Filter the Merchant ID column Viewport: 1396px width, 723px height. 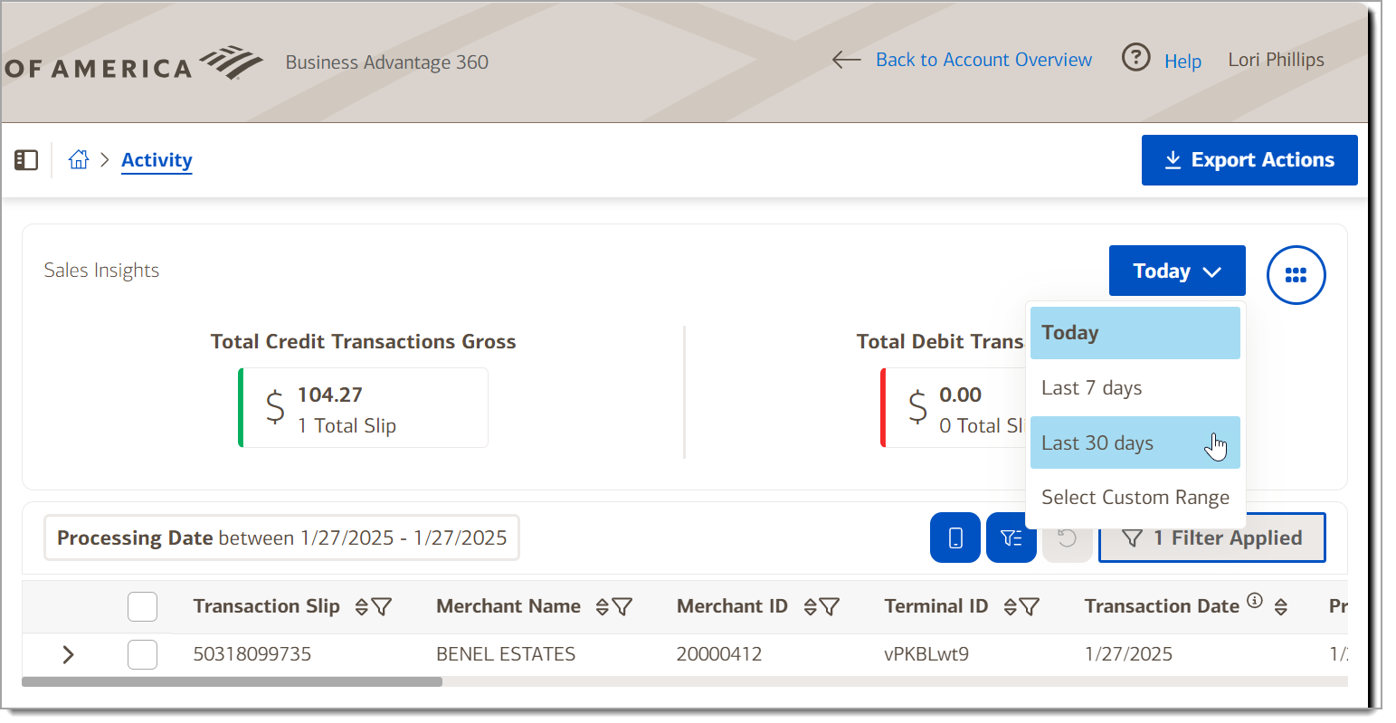(830, 607)
